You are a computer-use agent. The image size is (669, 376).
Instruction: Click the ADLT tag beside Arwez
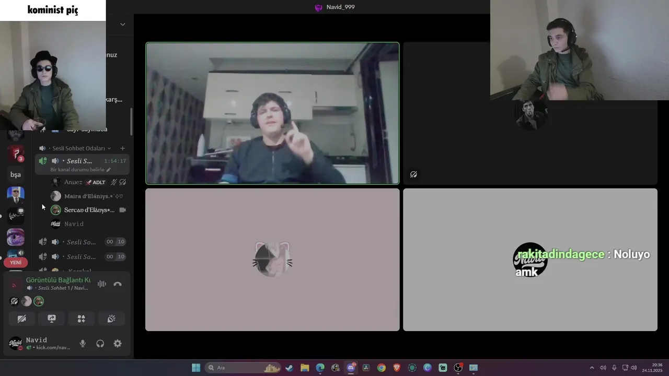click(96, 182)
